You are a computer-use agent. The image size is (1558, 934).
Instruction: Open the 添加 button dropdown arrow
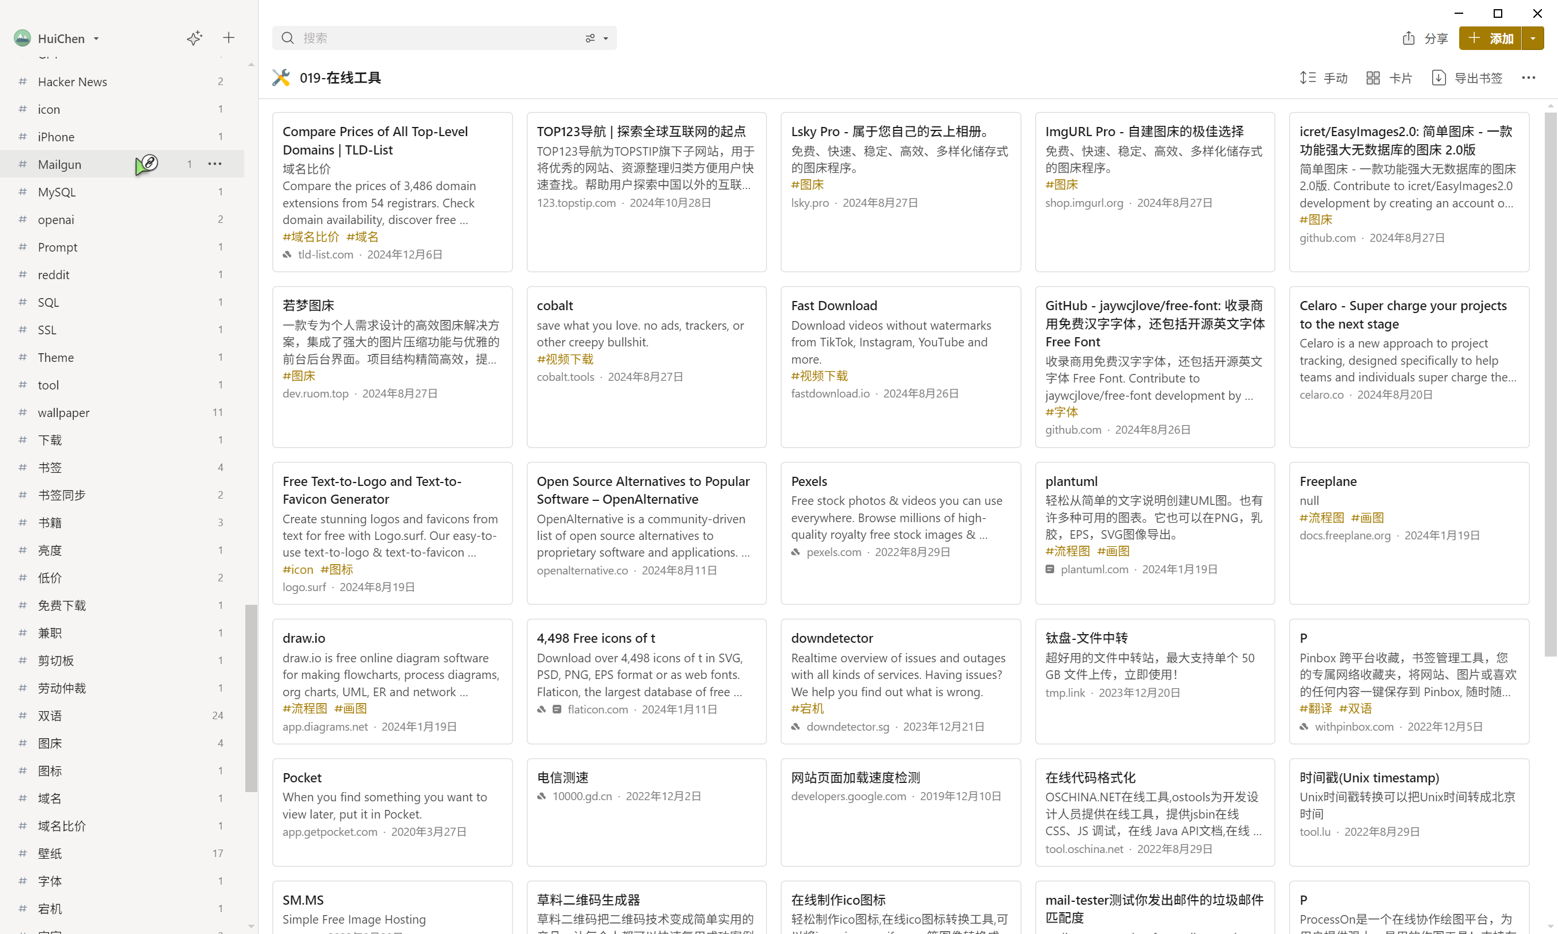coord(1533,38)
